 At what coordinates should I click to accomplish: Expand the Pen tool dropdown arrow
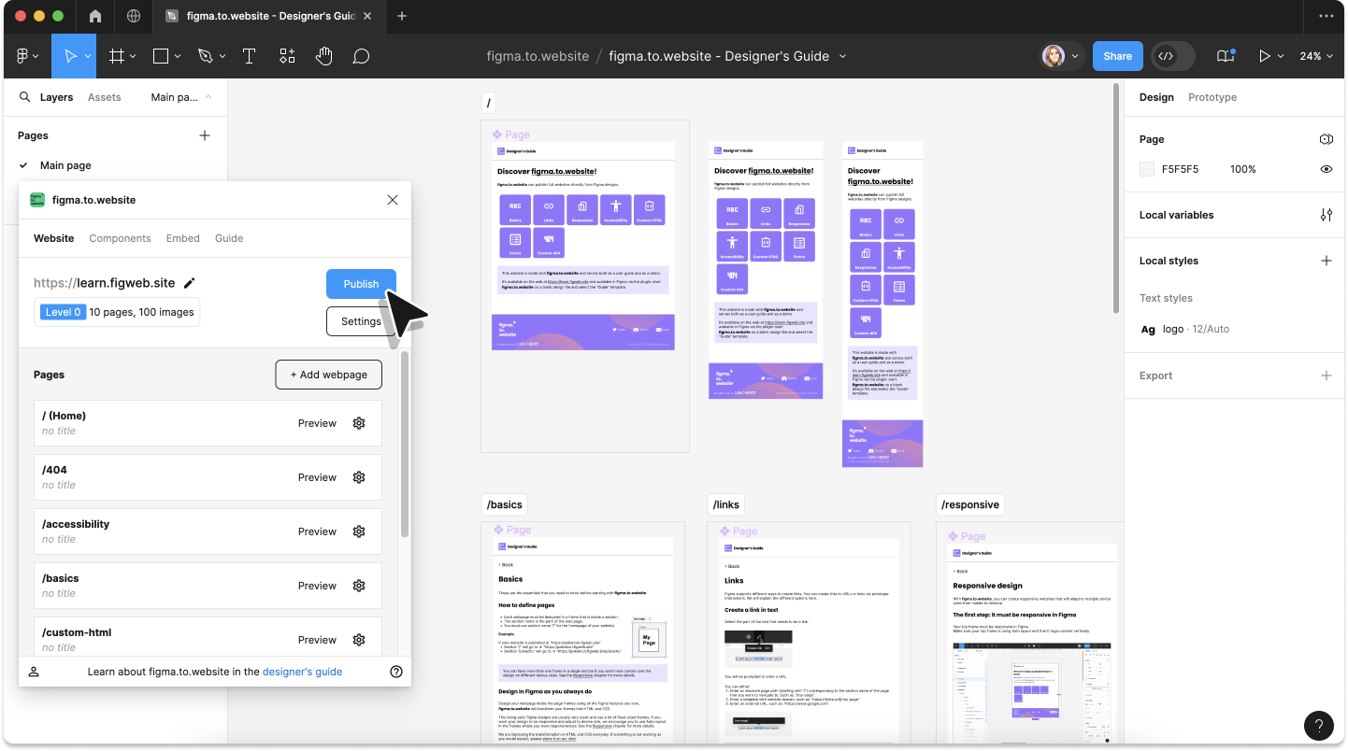222,57
